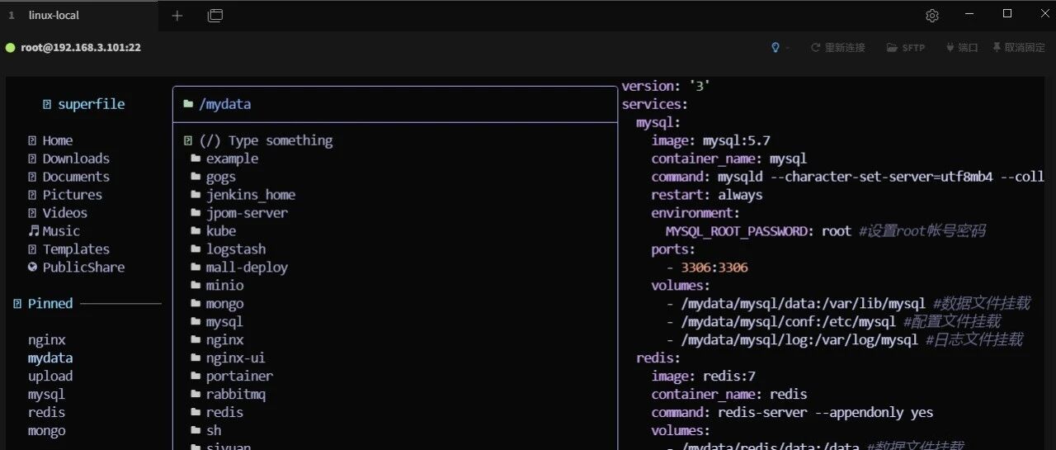The width and height of the screenshot is (1056, 450).
Task: Open the port (端口) forwarding option
Action: coord(962,48)
